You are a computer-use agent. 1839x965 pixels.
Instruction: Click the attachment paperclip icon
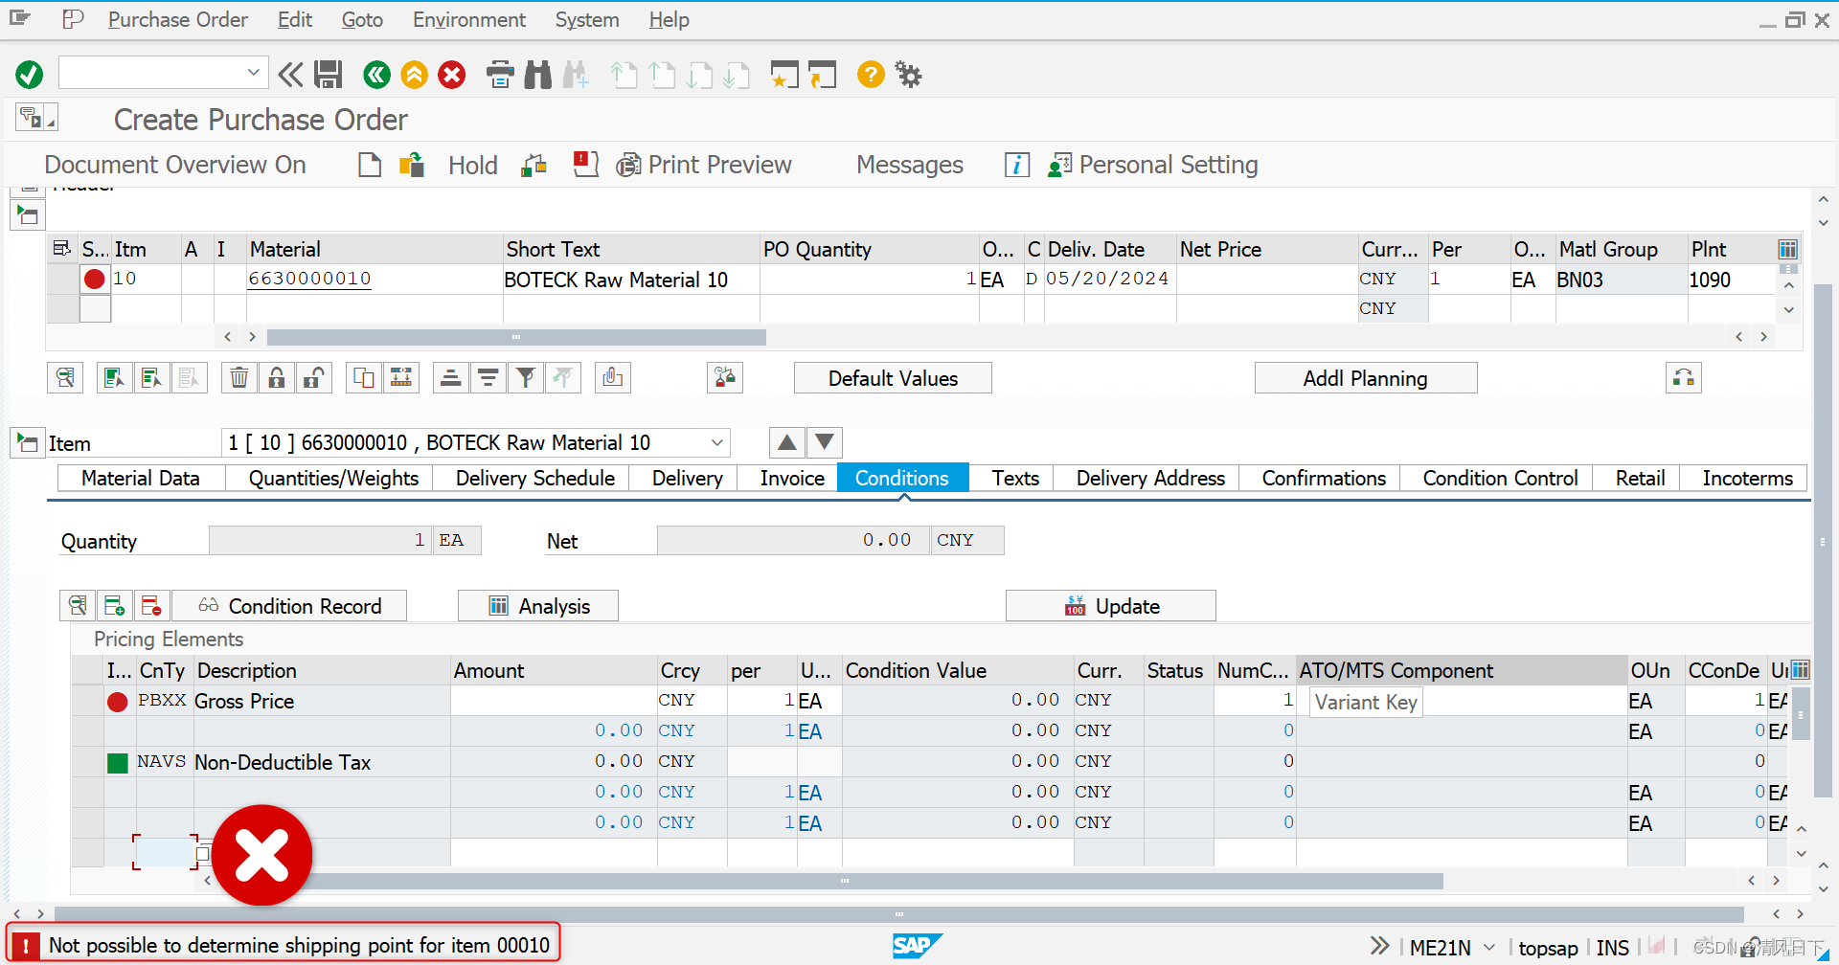click(x=613, y=378)
